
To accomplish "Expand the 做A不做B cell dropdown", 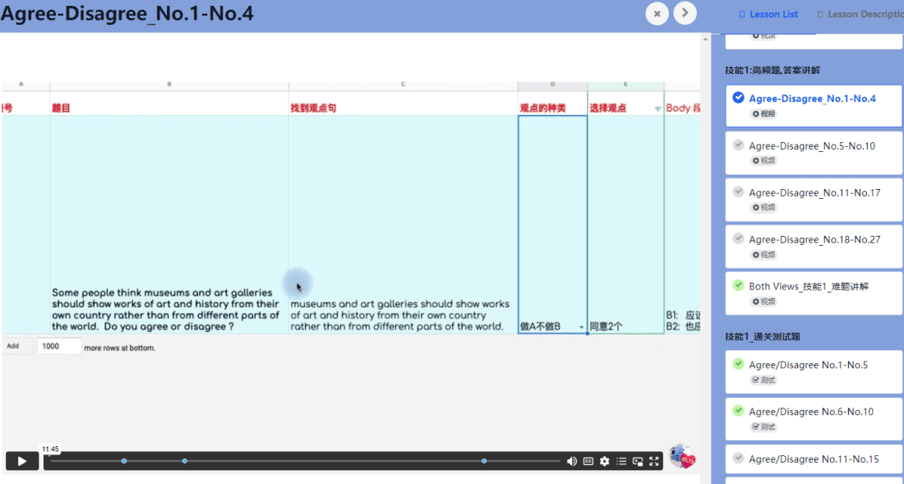I will (582, 327).
